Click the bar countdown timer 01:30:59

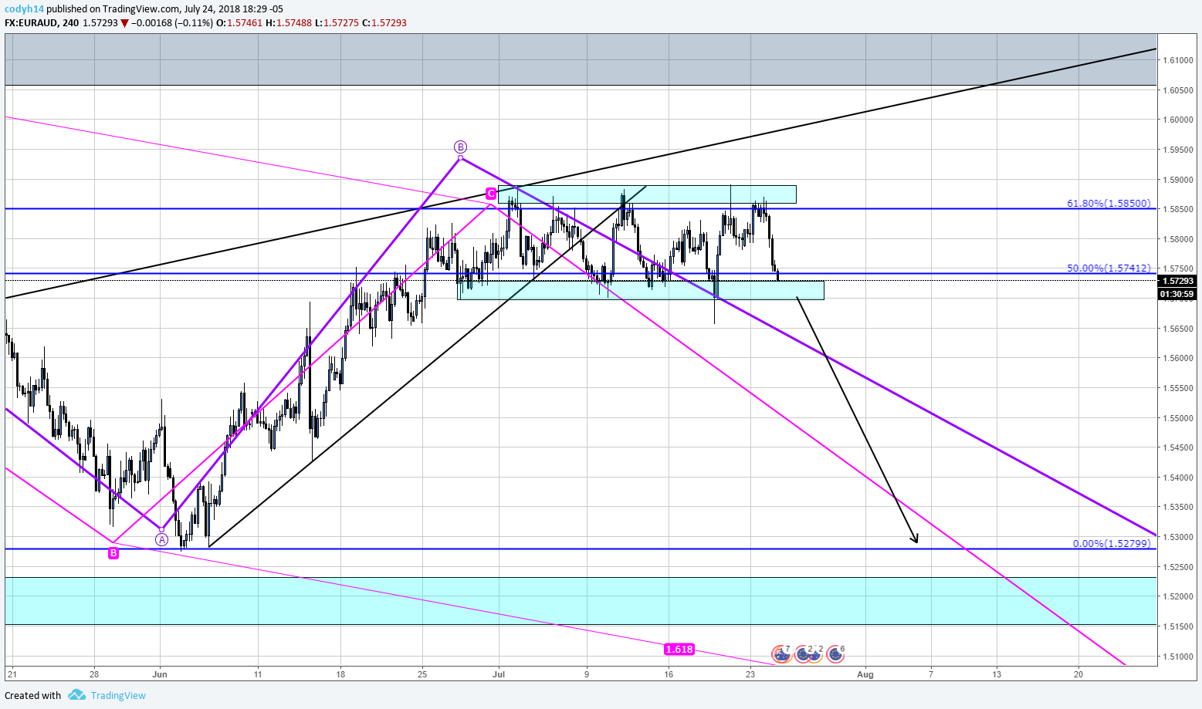pos(1178,294)
